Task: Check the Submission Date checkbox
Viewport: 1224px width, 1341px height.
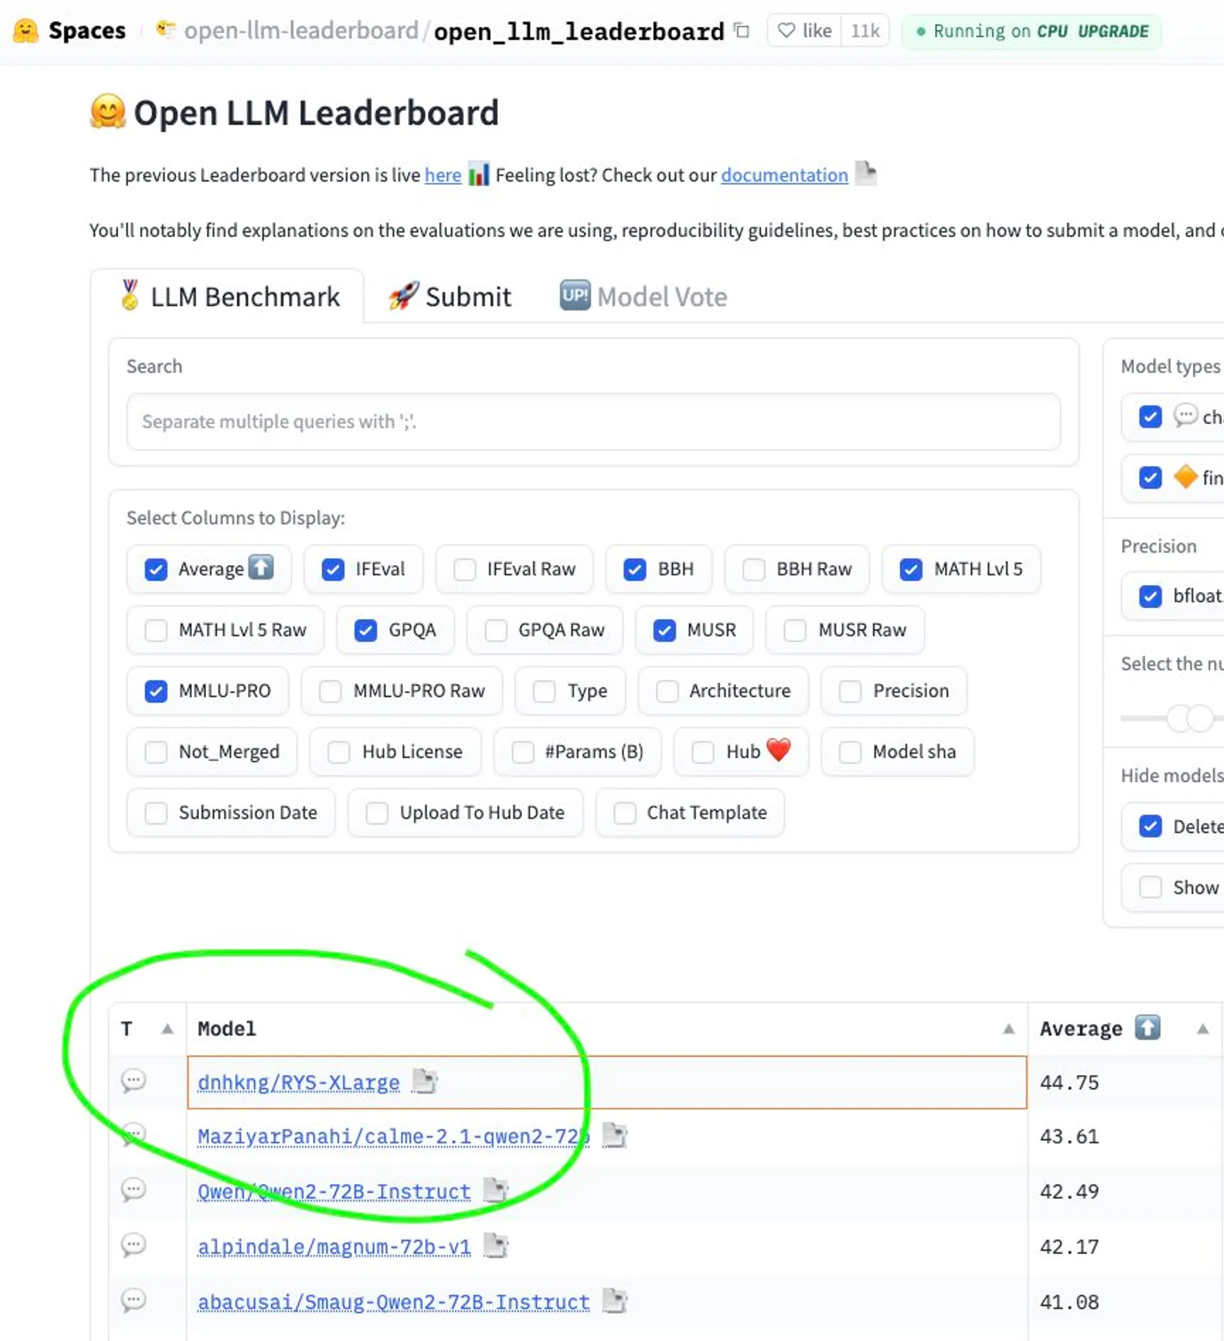Action: (x=156, y=813)
